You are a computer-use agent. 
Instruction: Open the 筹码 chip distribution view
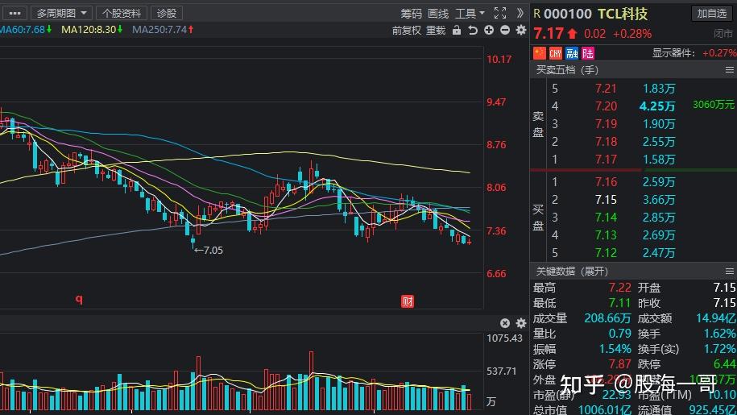(x=412, y=14)
